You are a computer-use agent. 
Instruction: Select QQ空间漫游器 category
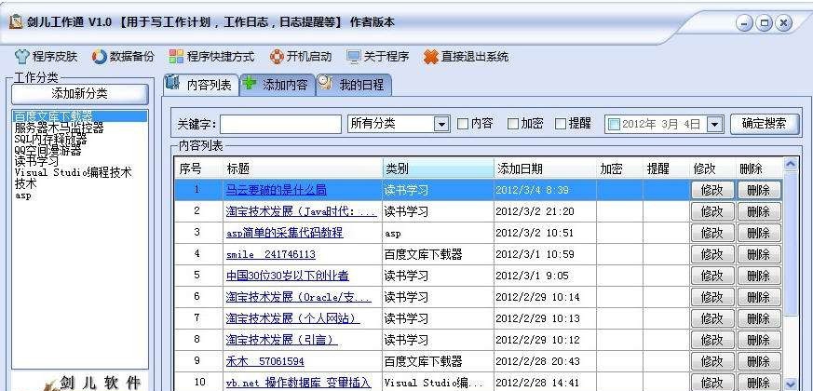[x=47, y=151]
